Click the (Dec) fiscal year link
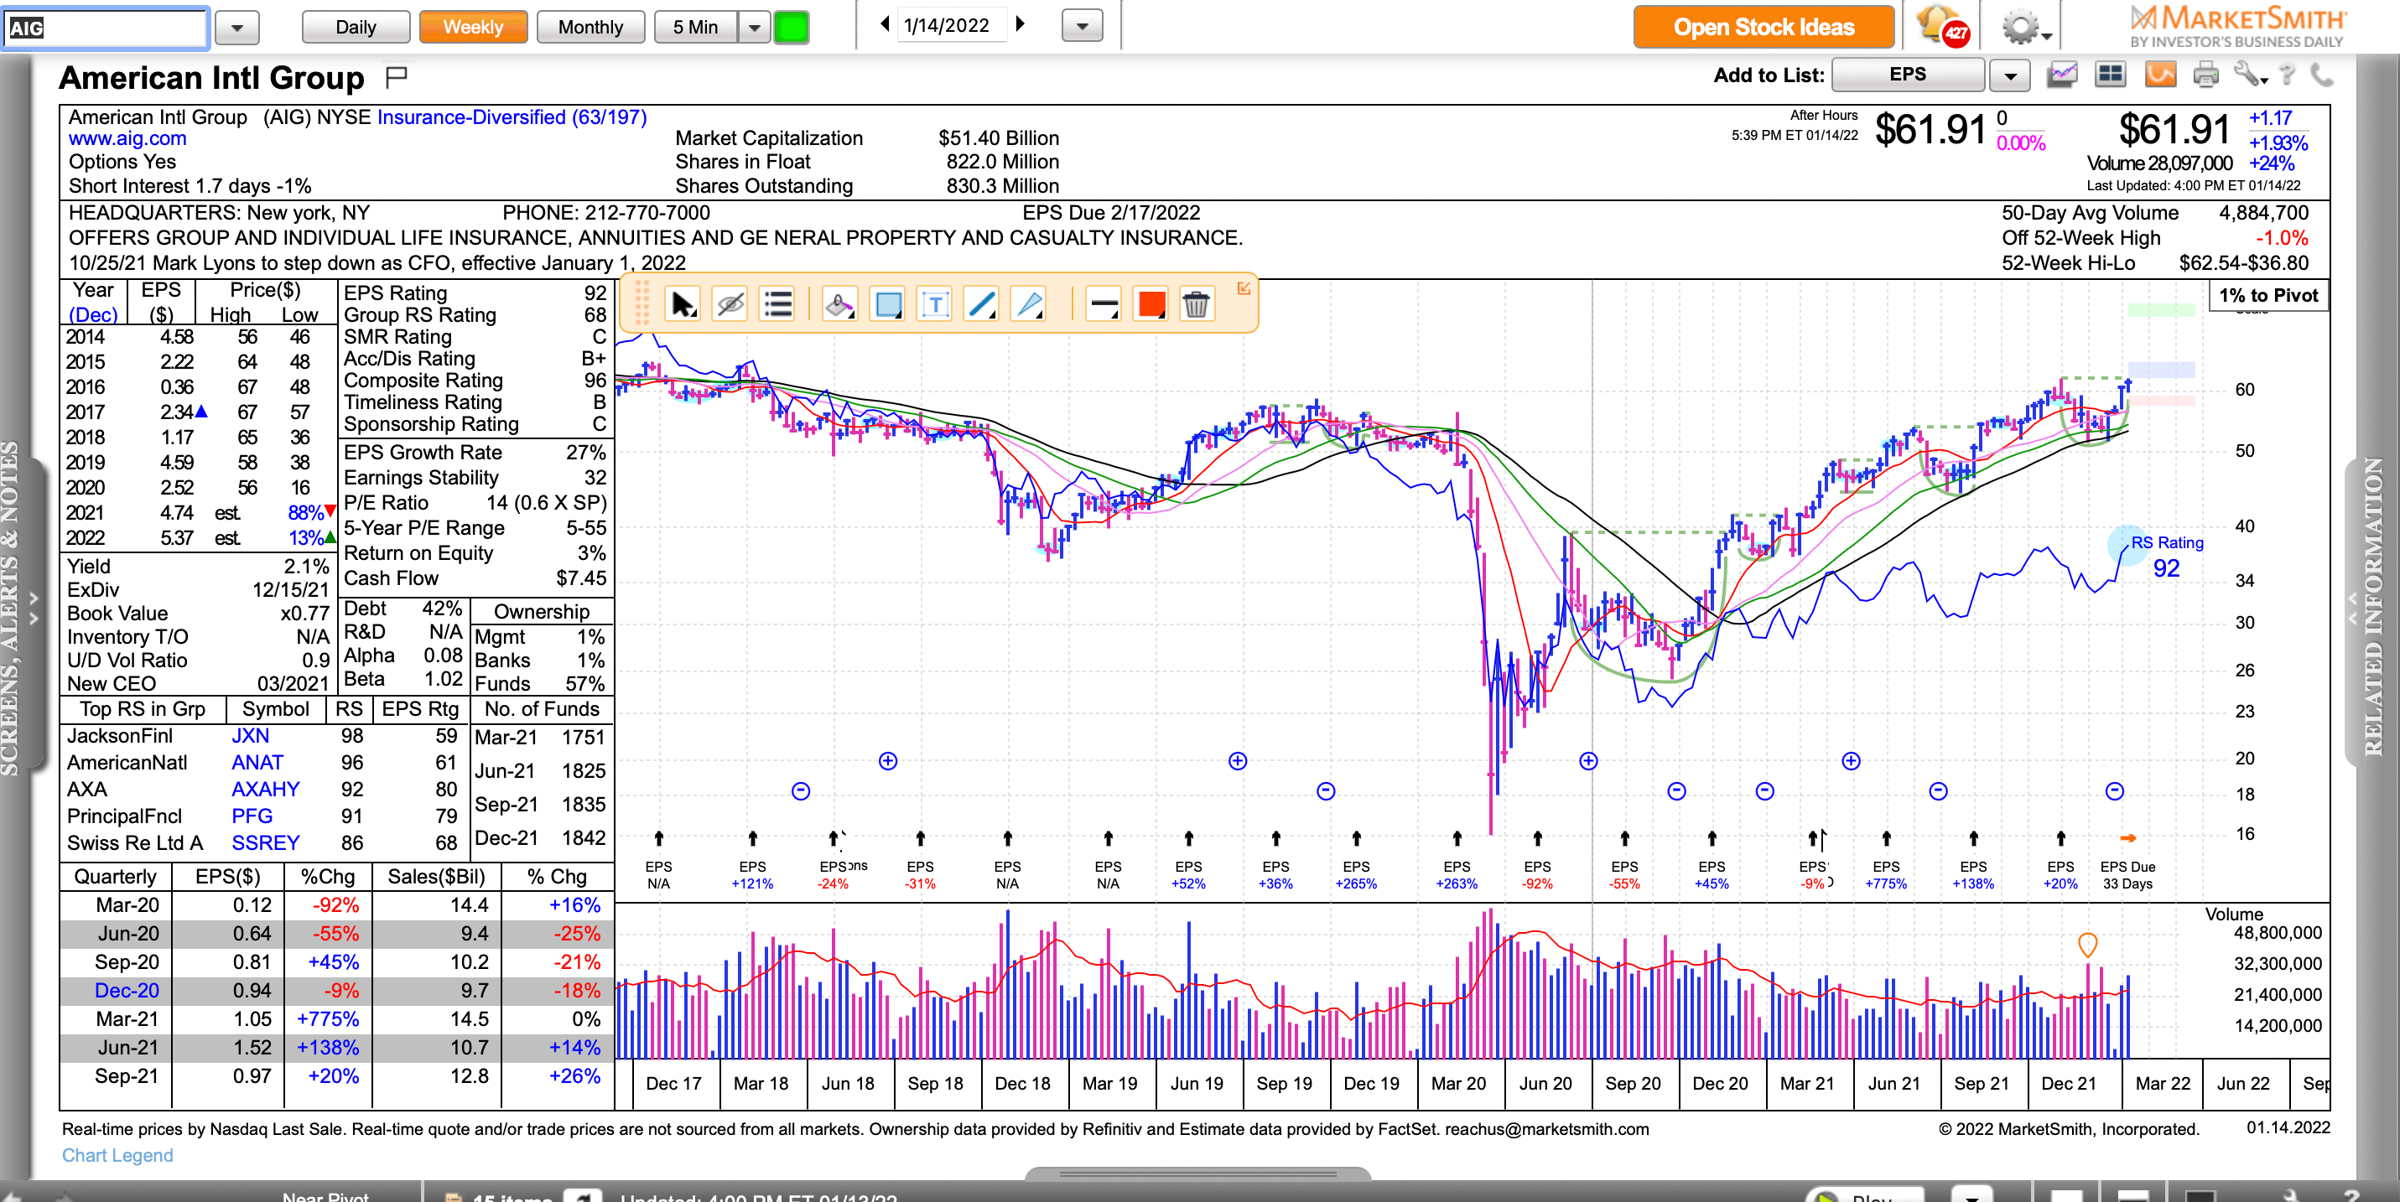This screenshot has height=1202, width=2405. click(x=93, y=314)
